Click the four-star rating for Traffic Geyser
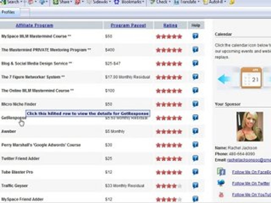This screenshot has width=271, height=203. coord(169,186)
